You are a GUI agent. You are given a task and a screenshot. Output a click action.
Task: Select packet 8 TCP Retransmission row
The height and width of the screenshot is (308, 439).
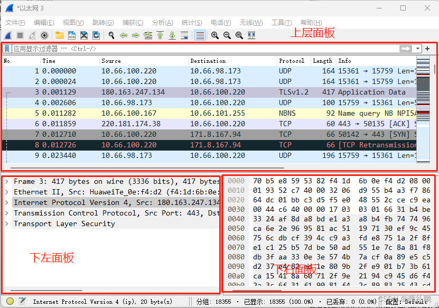pyautogui.click(x=209, y=145)
